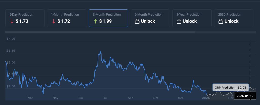Click the red down arrow on 5-Day Prediction

12,21
